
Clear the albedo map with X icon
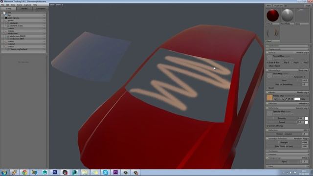click(292, 99)
